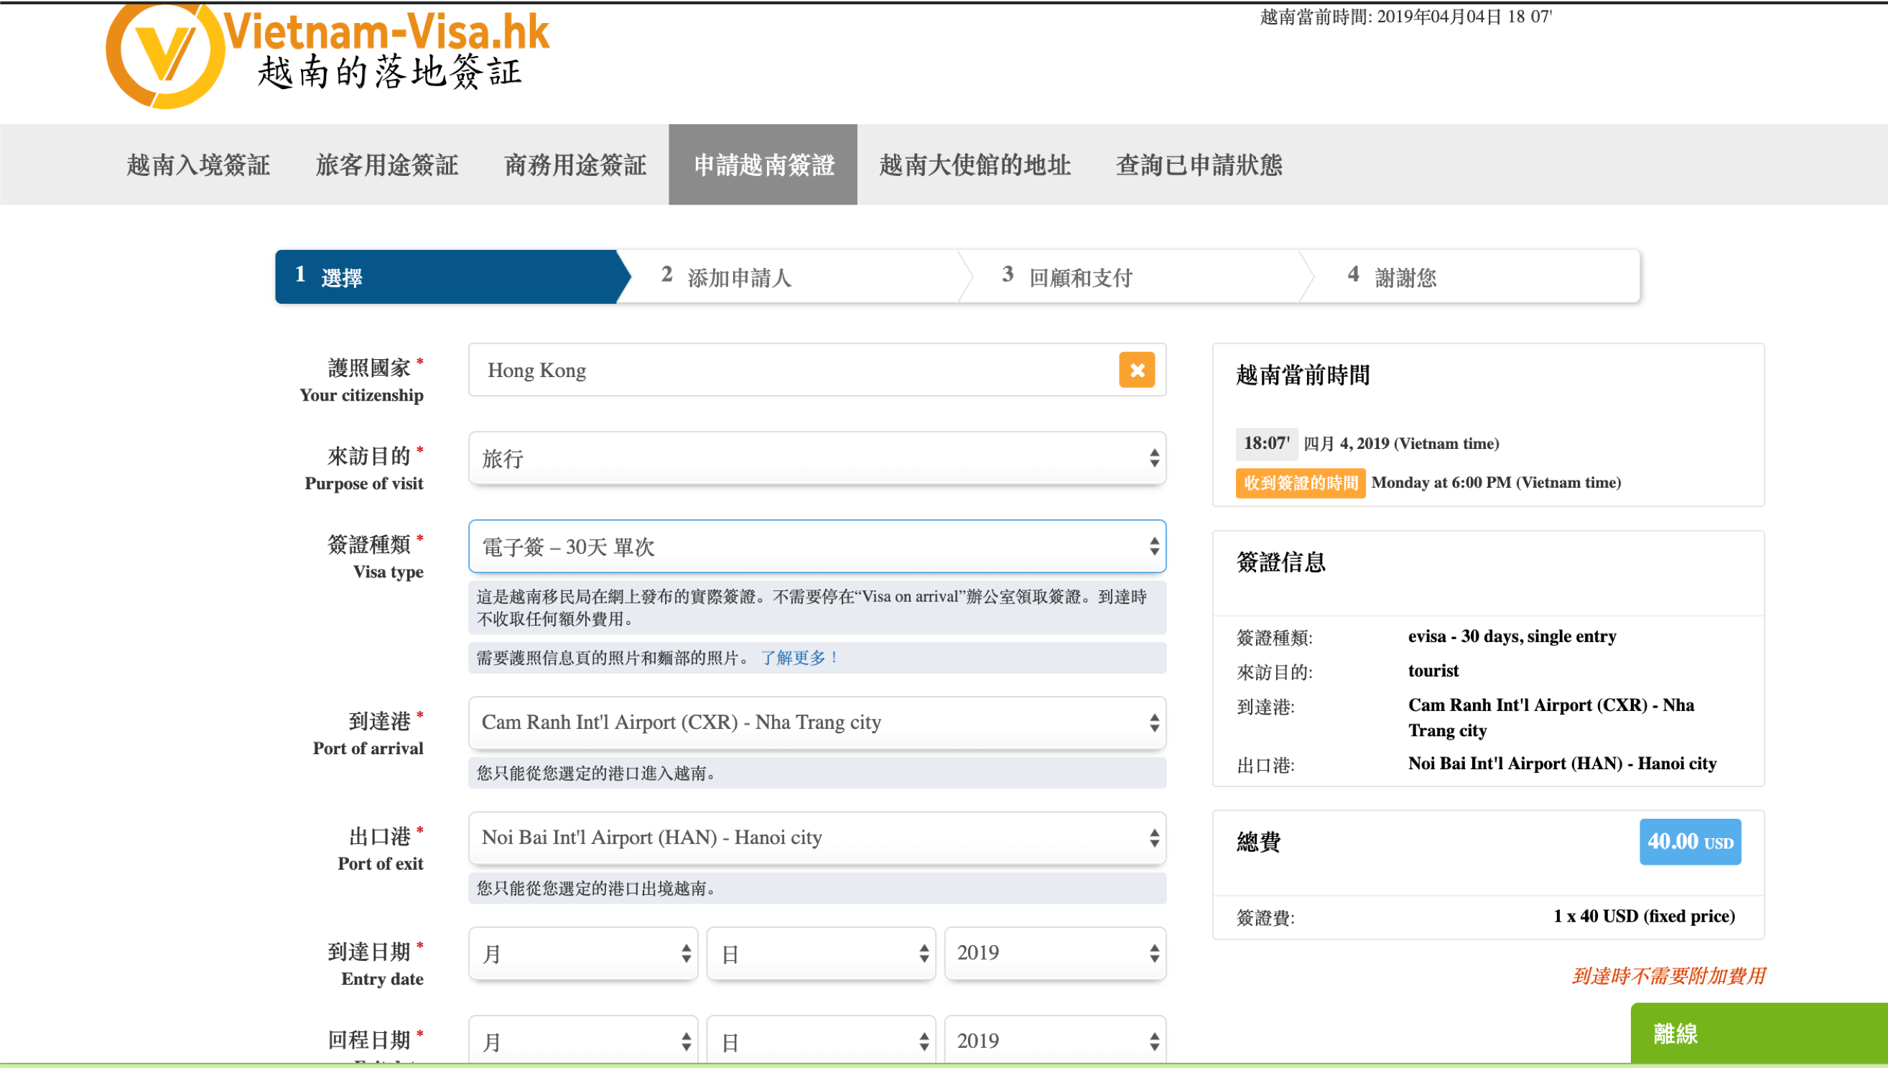Screen dimensions: 1888x1068
Task: Select the entry date day dropdown
Action: tap(820, 954)
